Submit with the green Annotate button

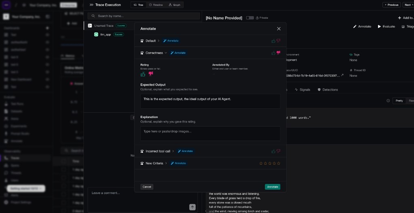pos(272,187)
